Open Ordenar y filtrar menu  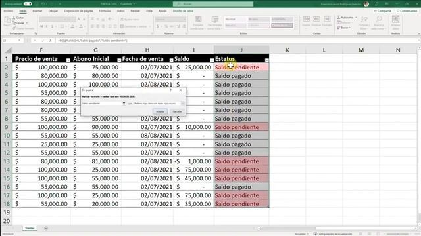click(x=364, y=23)
